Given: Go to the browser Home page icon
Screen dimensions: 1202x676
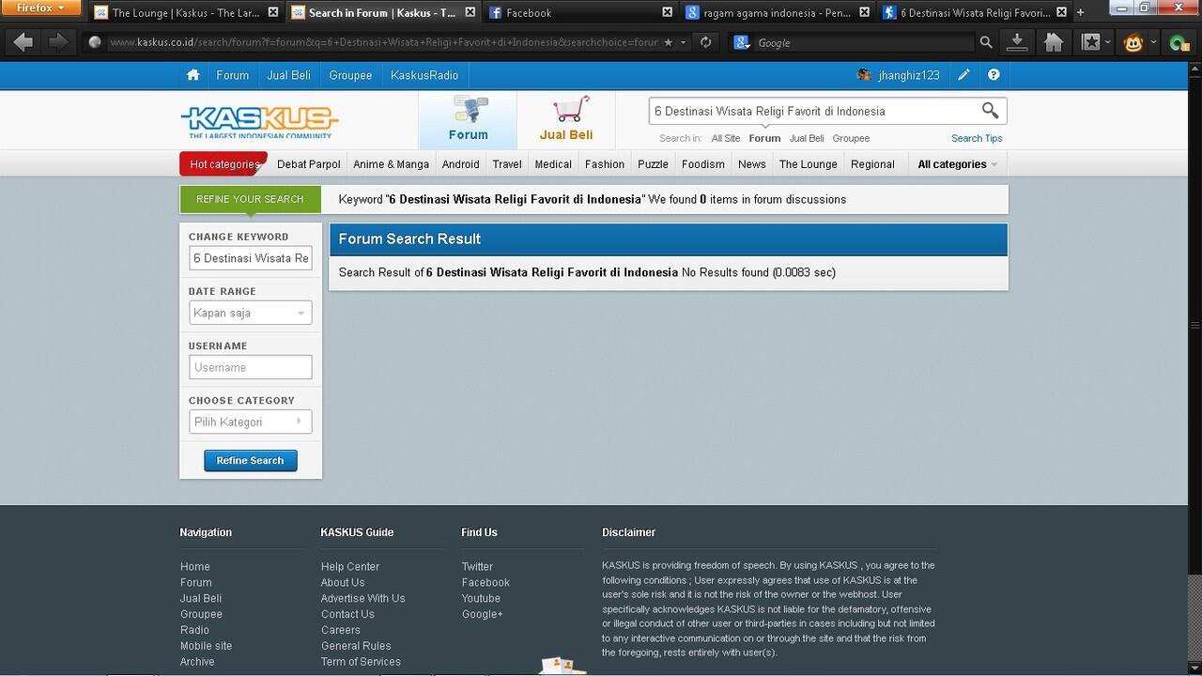Looking at the screenshot, I should click(1054, 42).
